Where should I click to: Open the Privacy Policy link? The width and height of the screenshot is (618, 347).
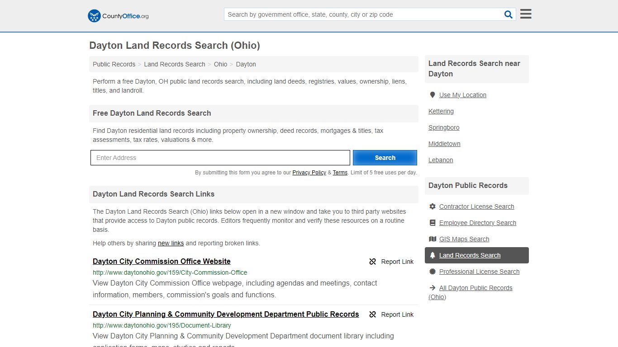[x=309, y=173]
